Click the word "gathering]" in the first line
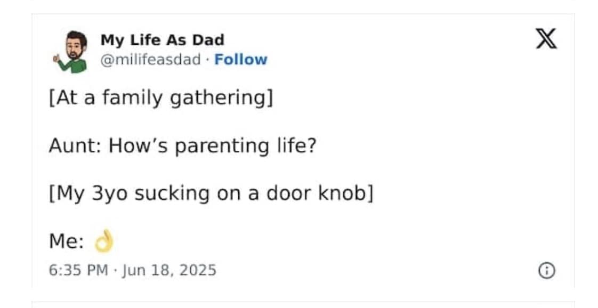 [x=221, y=99]
